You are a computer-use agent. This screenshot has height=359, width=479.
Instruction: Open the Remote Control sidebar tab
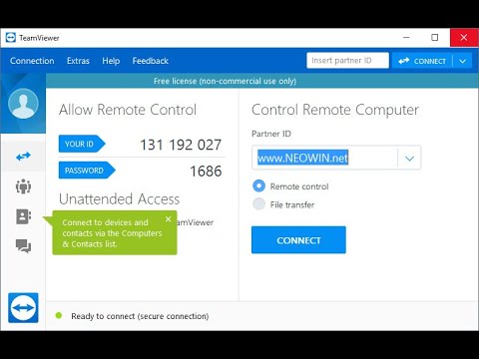coord(23,156)
